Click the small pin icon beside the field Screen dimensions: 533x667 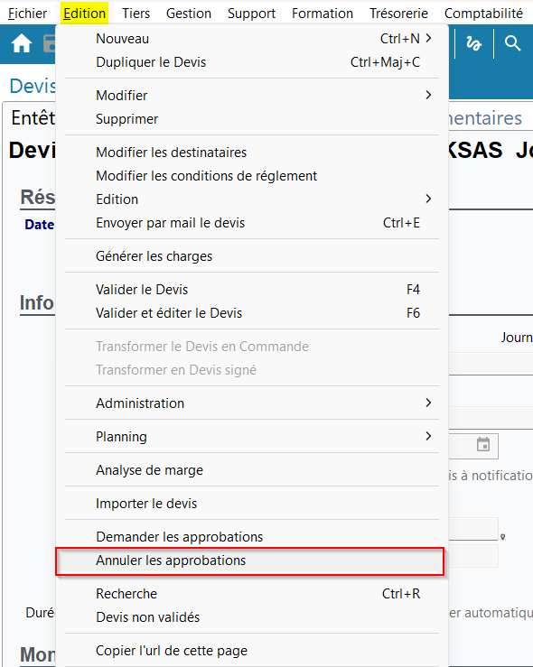pos(503,537)
